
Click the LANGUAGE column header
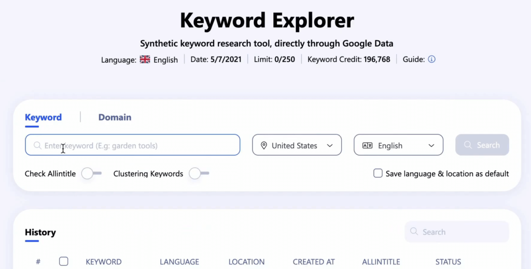coord(179,262)
